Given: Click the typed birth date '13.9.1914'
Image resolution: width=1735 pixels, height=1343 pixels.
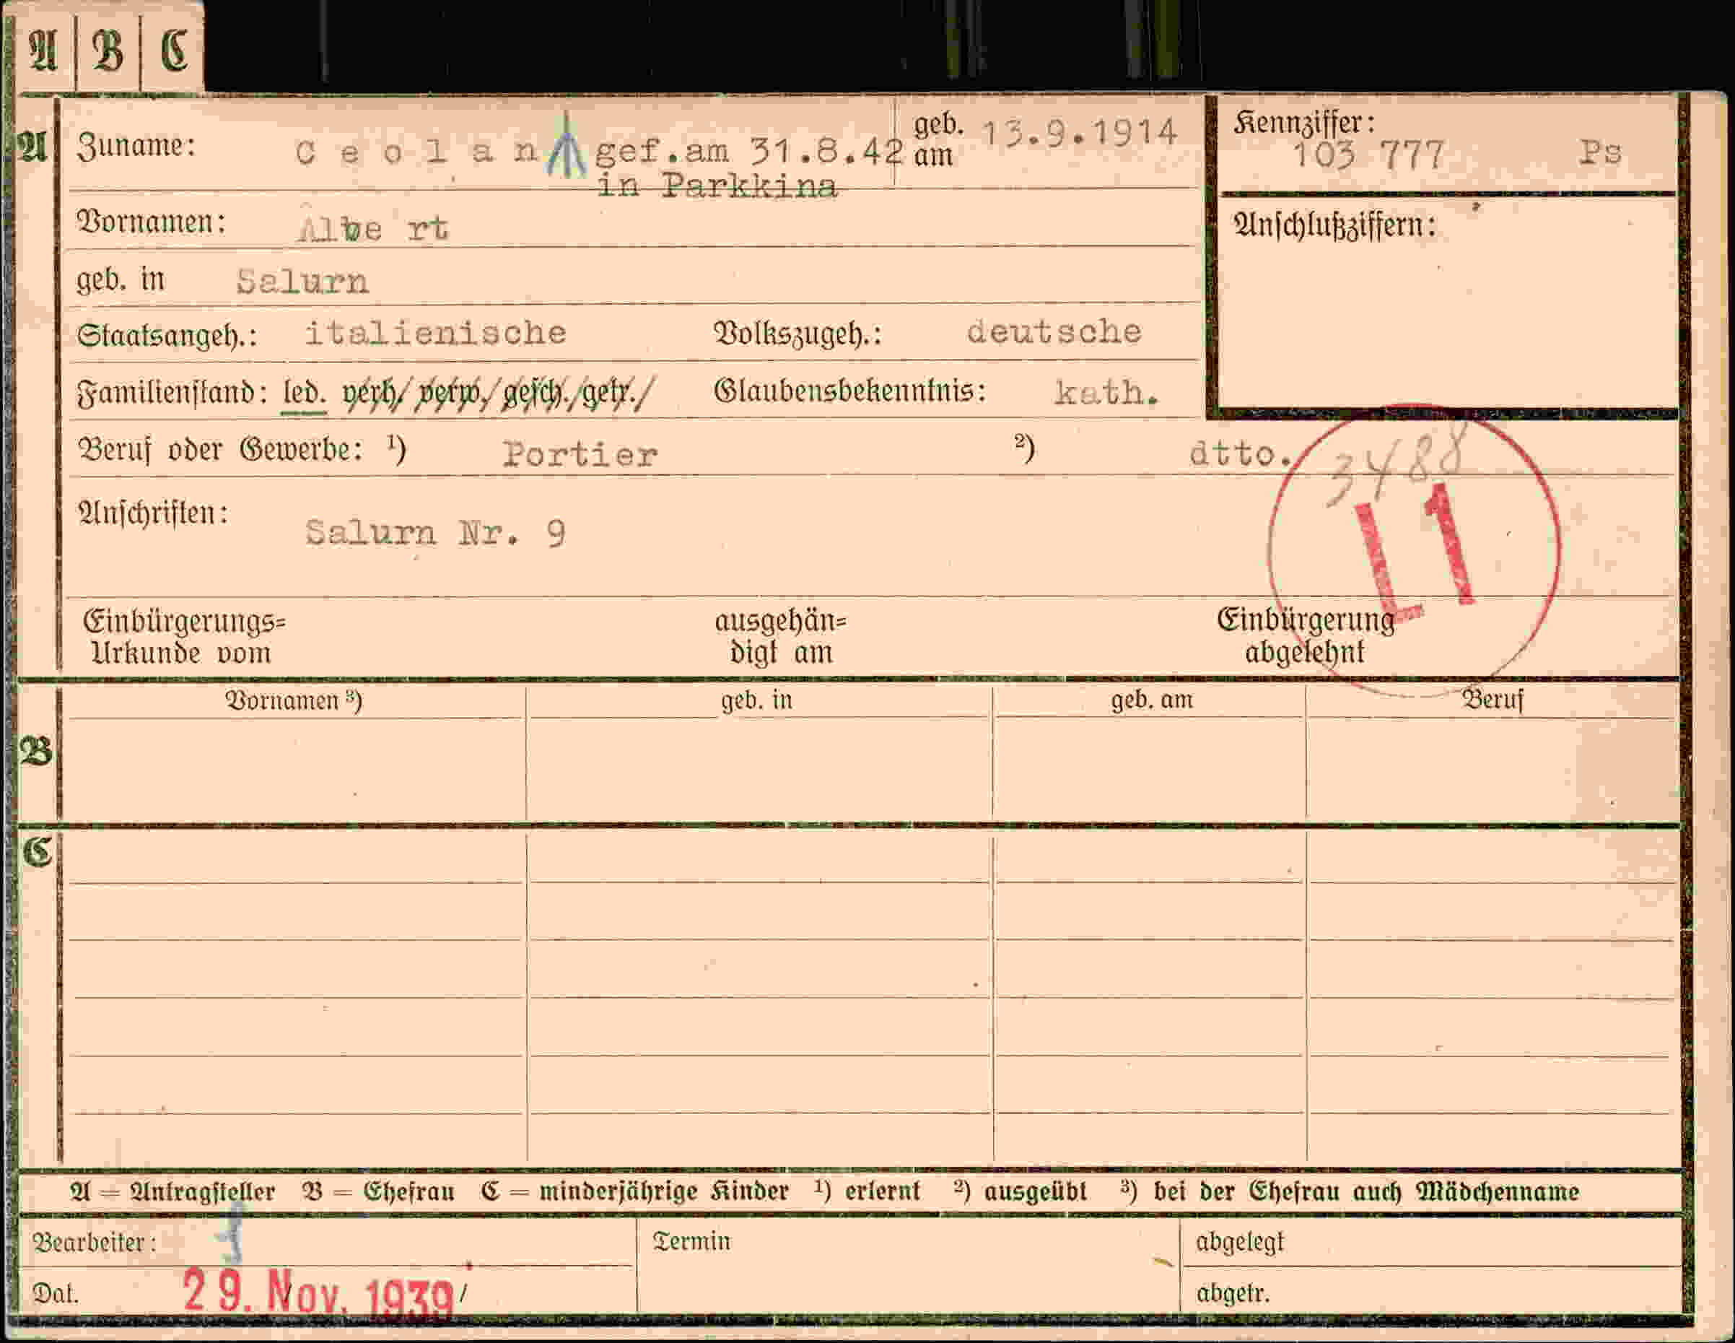Looking at the screenshot, I should coord(1080,133).
